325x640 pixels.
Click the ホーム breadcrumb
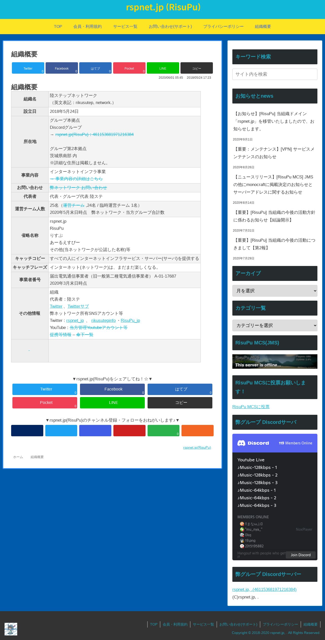18,457
